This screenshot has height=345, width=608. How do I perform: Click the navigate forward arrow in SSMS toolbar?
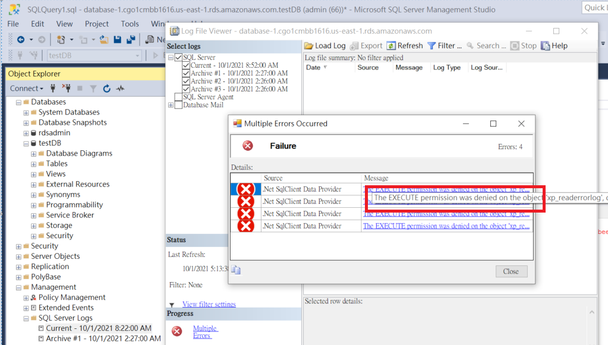tap(42, 40)
